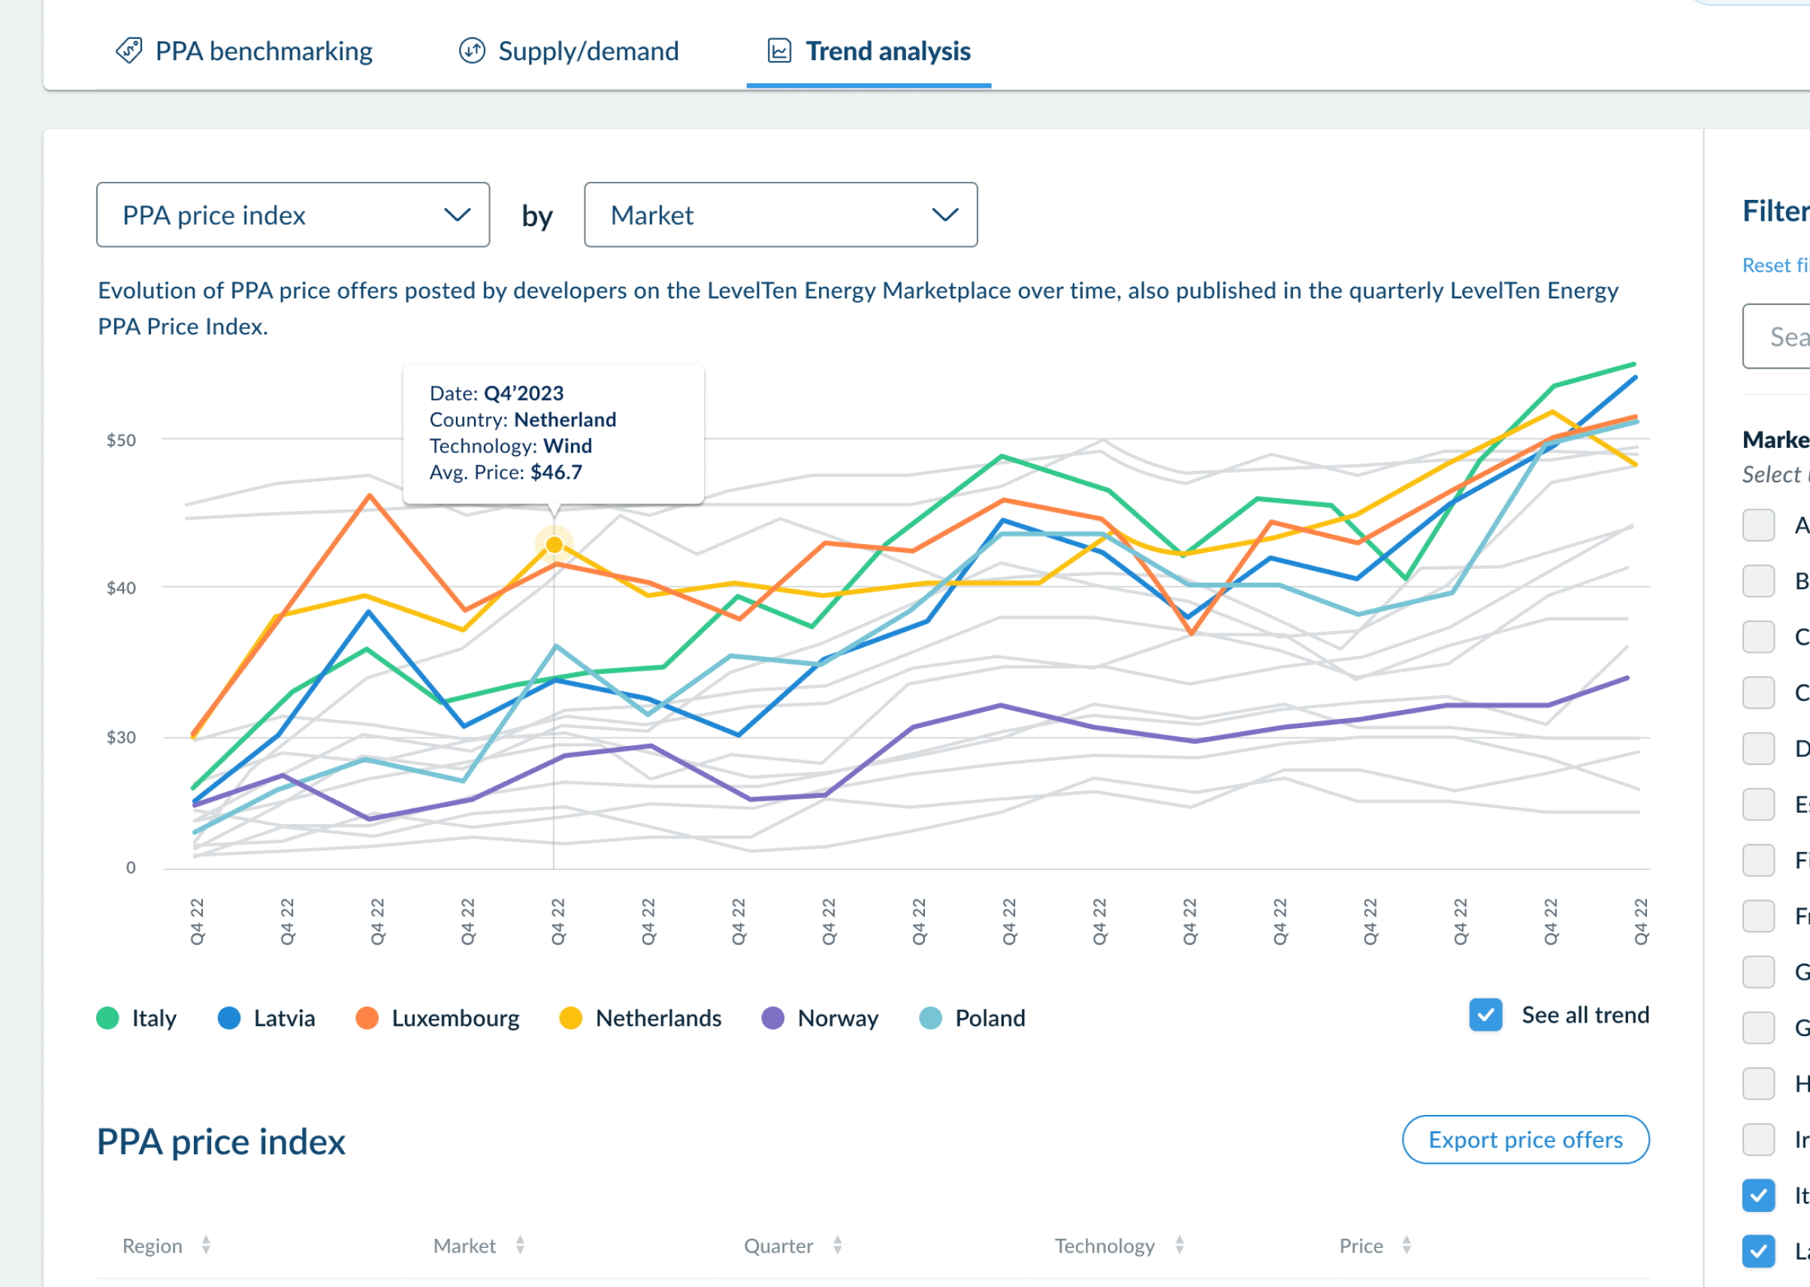This screenshot has height=1287, width=1810.
Task: Sort table by Price column arrows
Action: click(1406, 1245)
